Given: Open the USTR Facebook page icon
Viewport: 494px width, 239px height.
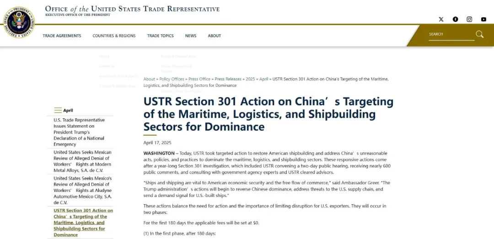Looking at the screenshot, I should click(455, 19).
